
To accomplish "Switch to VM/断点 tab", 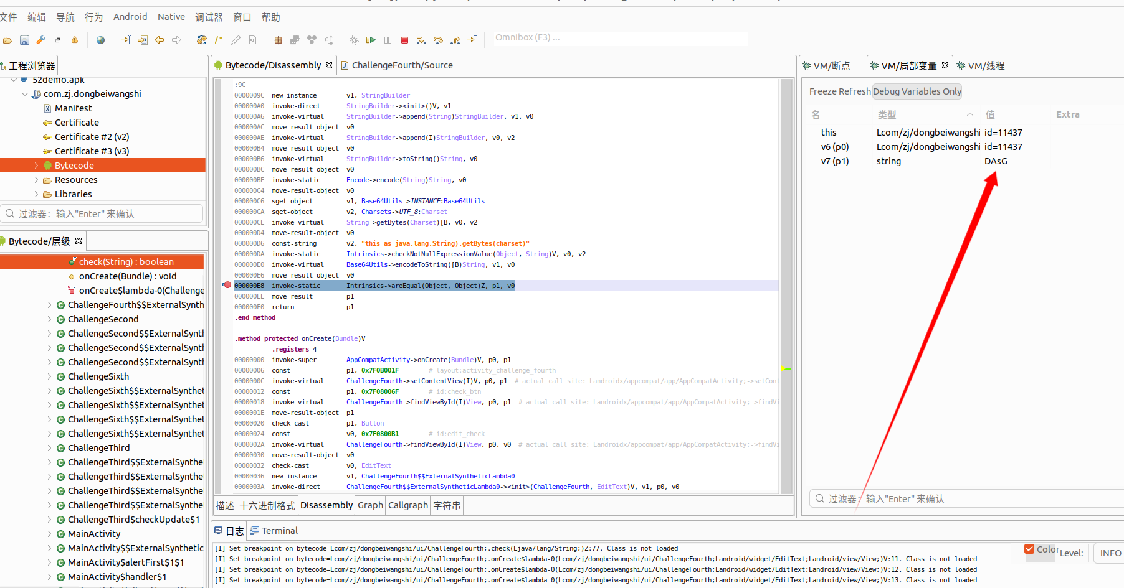I will coord(832,65).
